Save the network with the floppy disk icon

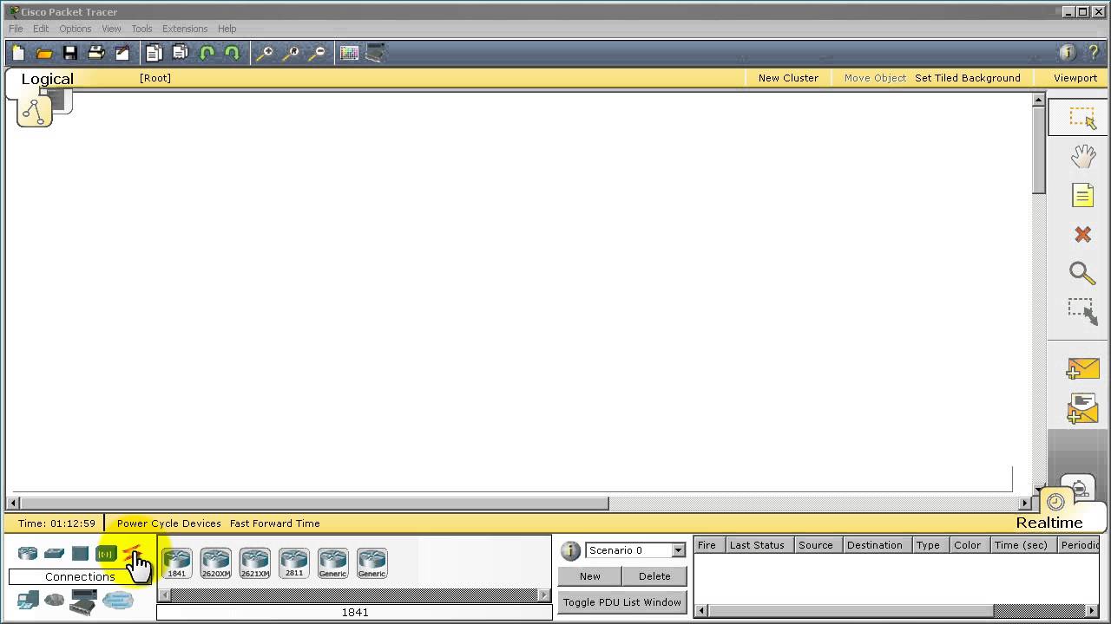[x=70, y=53]
